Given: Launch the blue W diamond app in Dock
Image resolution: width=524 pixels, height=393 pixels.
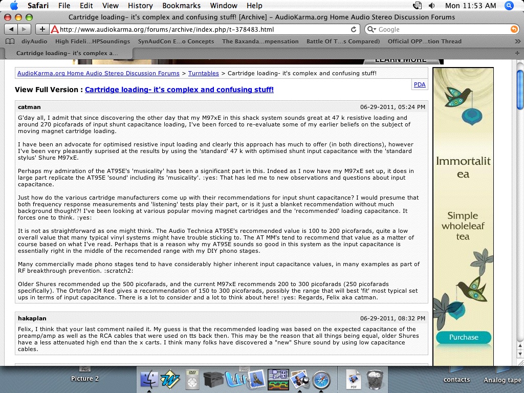Looking at the screenshot, I should point(170,379).
